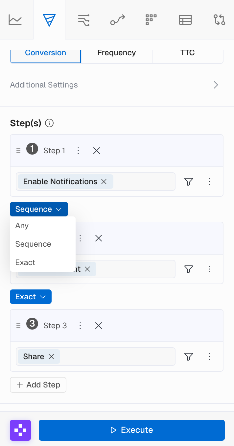Select the flow path analysis icon

click(x=117, y=20)
